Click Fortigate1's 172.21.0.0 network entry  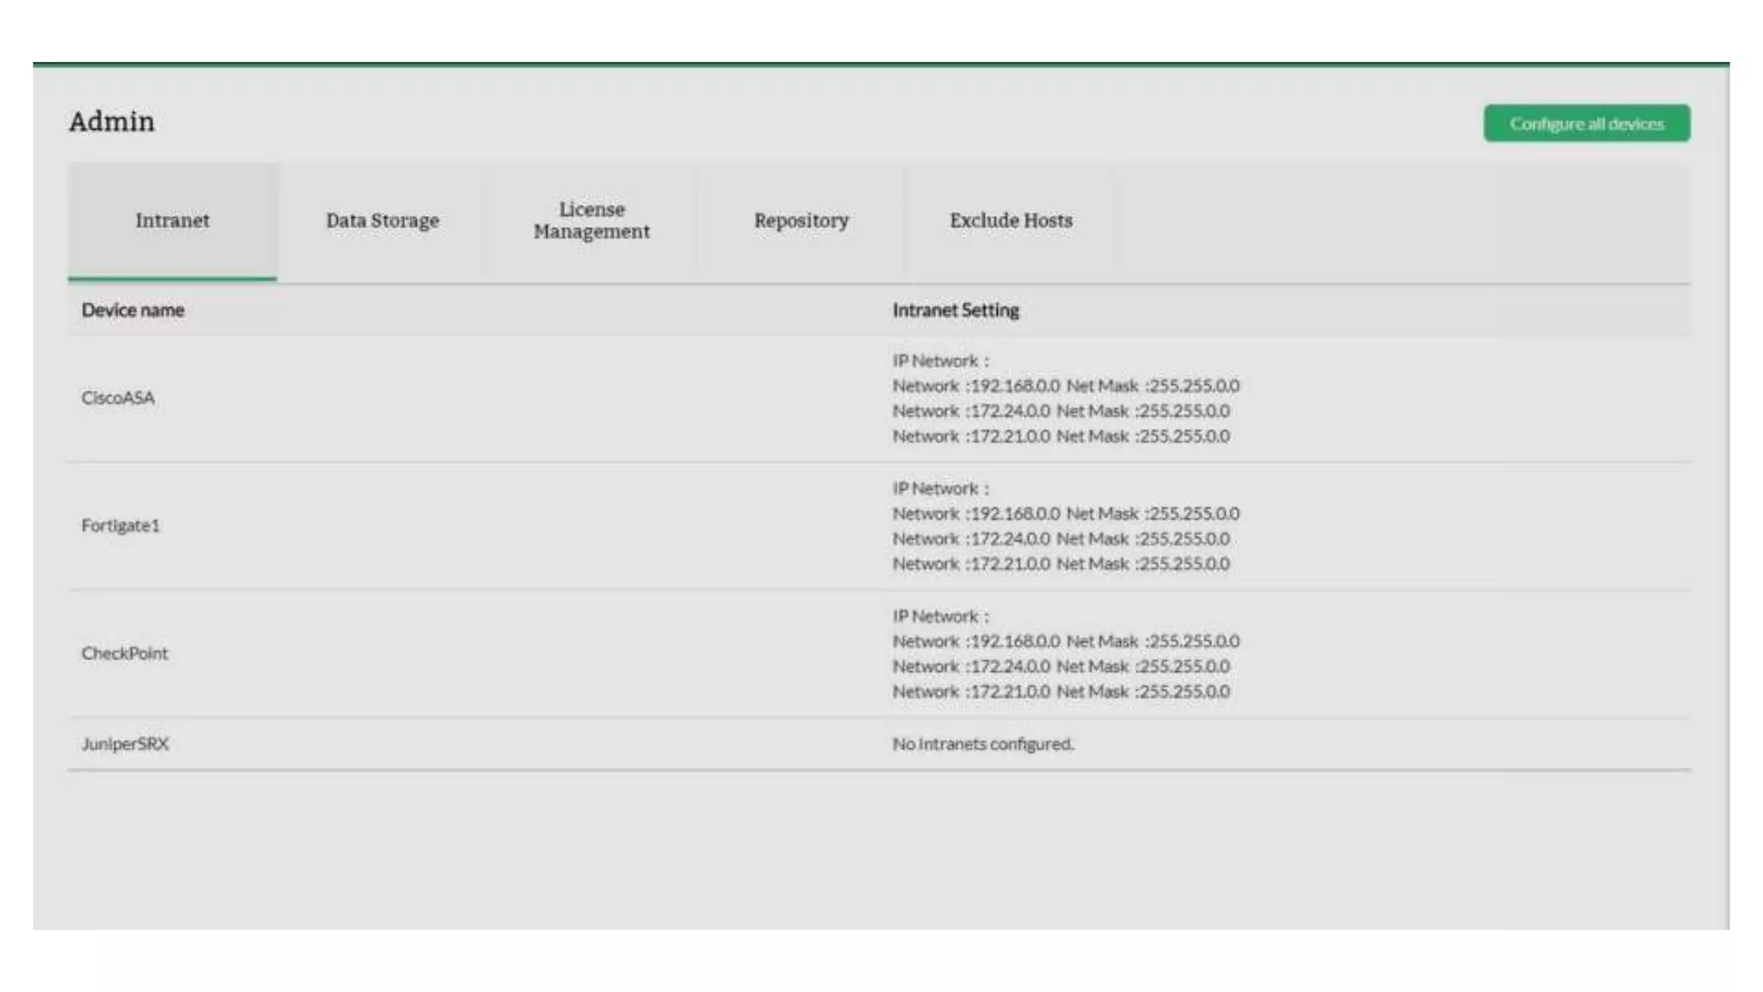coord(1060,564)
